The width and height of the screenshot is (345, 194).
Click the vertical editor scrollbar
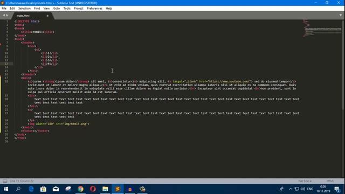[343, 65]
